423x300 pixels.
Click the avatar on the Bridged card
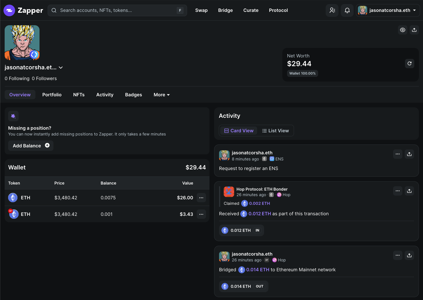click(224, 257)
